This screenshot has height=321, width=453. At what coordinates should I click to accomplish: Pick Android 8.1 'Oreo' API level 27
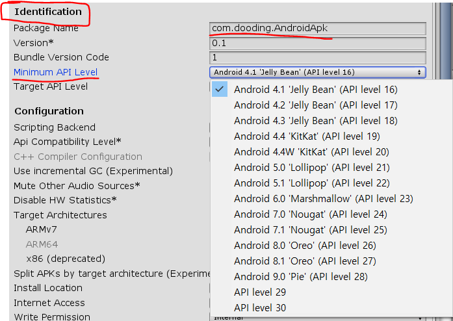305,261
